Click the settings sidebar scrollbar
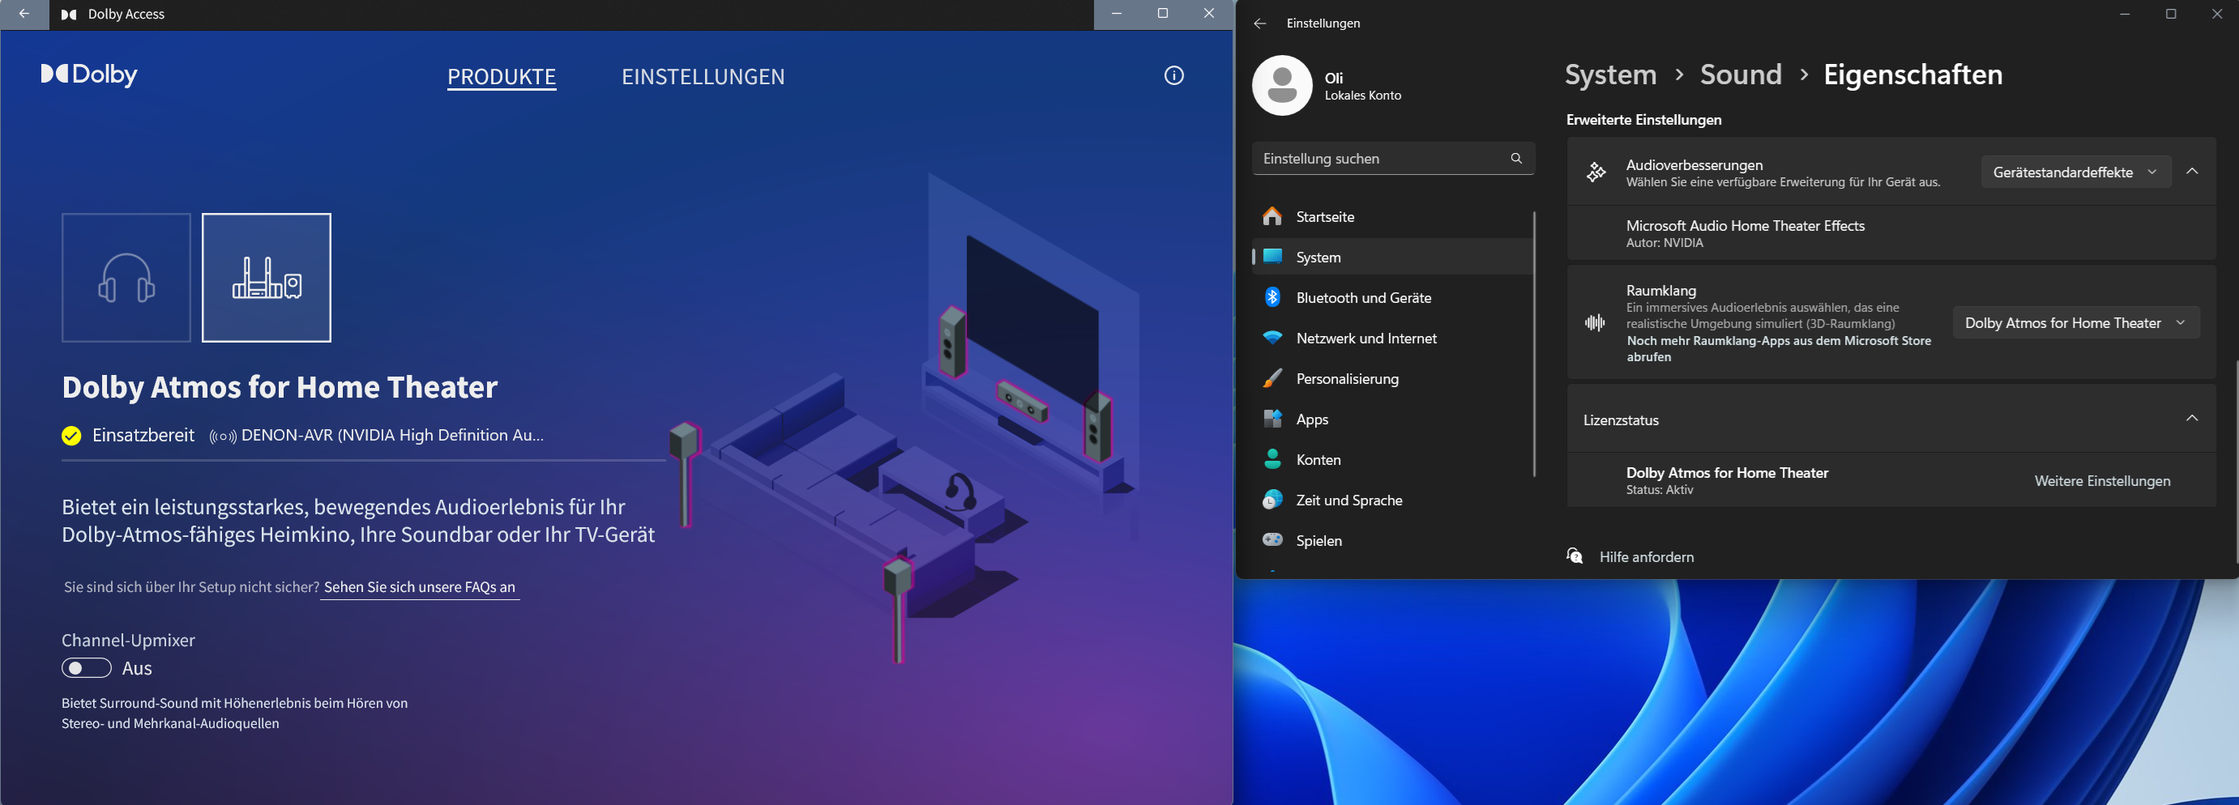The width and height of the screenshot is (2239, 805). click(1534, 343)
